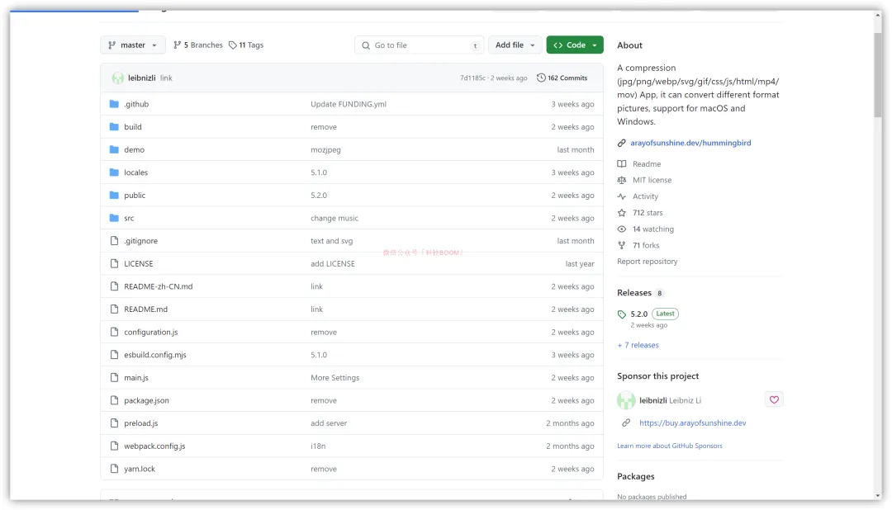Screen dimensions: 892x510
Task: Click the tag icon beside release 5.2.0
Action: point(622,314)
